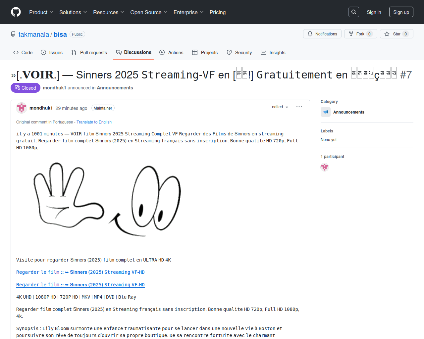Open the takmanala owner link
The width and height of the screenshot is (424, 339).
coord(34,34)
